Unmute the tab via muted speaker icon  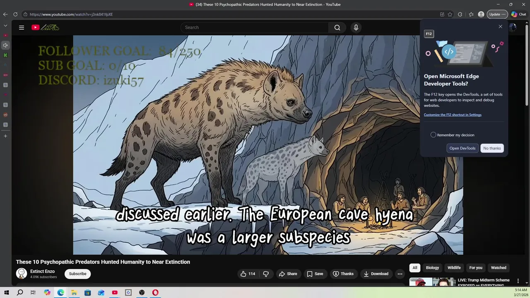click(x=5, y=45)
